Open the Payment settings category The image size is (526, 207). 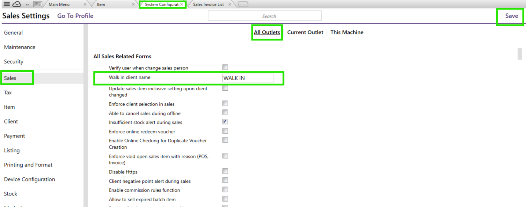14,136
